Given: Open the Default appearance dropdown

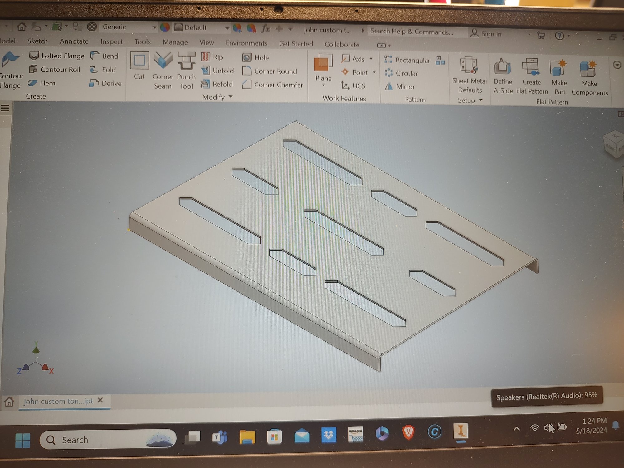Looking at the screenshot, I should [x=227, y=28].
